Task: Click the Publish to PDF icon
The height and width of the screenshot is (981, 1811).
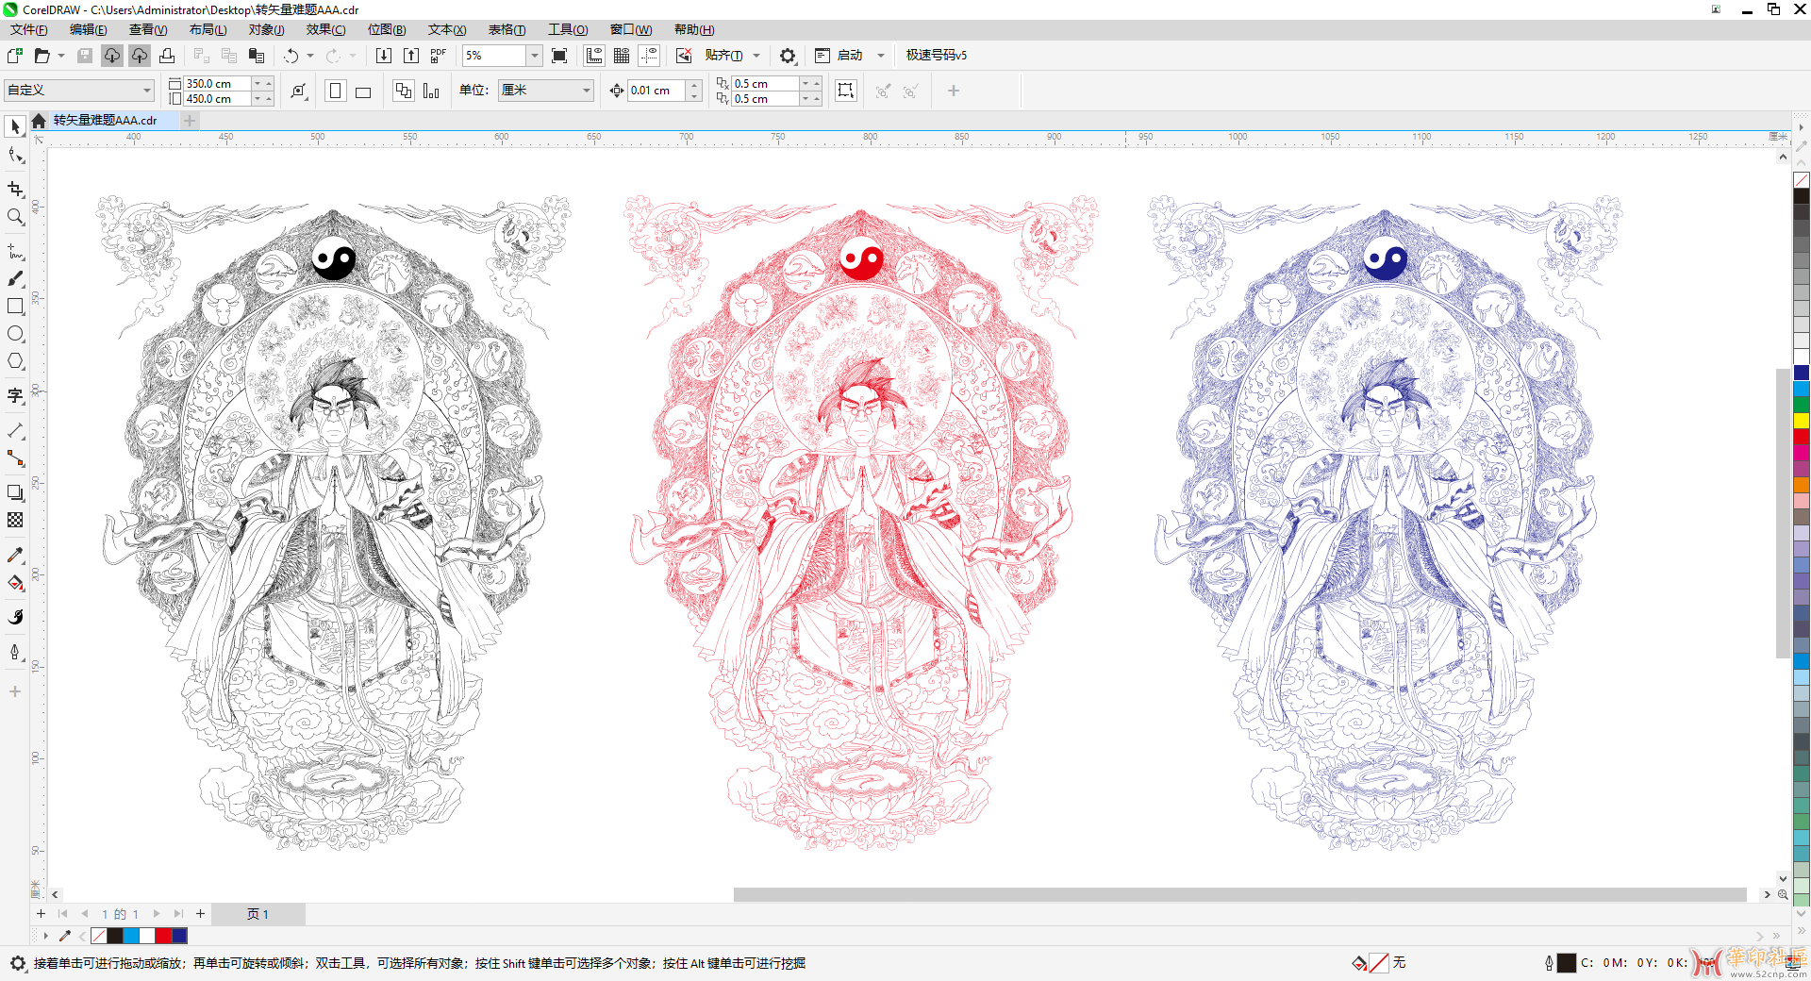Action: pyautogui.click(x=439, y=56)
